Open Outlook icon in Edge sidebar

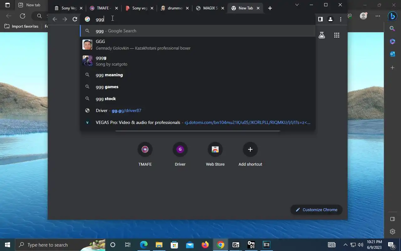point(392,54)
